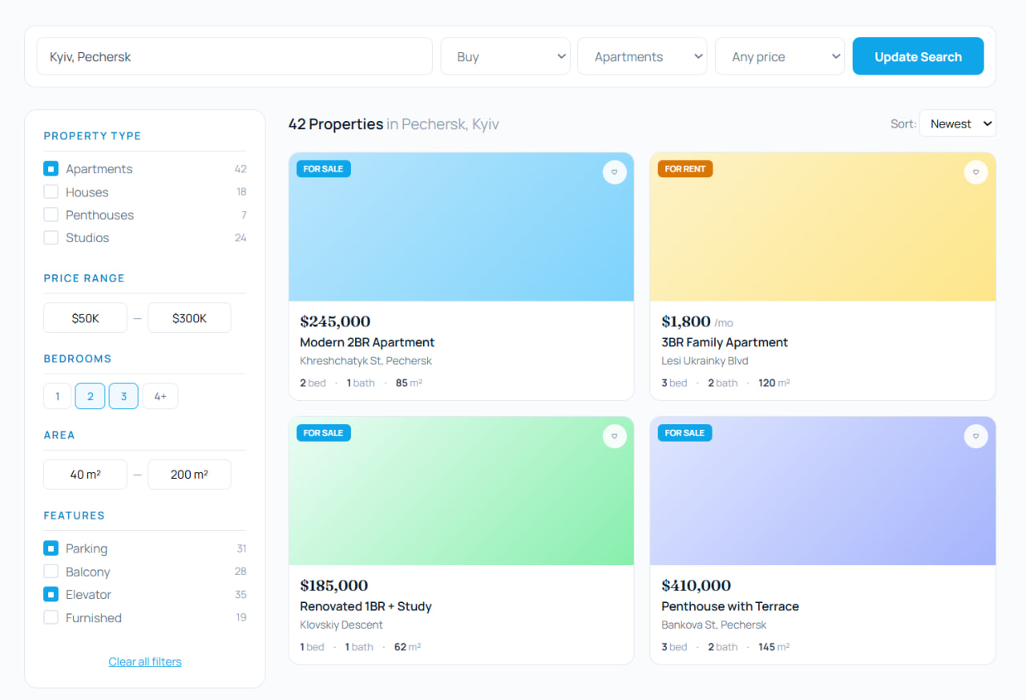Check the Balcony feature filter

51,572
